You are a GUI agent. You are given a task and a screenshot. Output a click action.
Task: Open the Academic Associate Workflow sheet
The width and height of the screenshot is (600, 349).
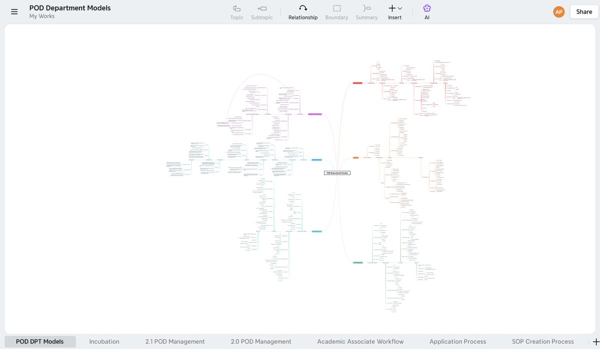pos(360,341)
